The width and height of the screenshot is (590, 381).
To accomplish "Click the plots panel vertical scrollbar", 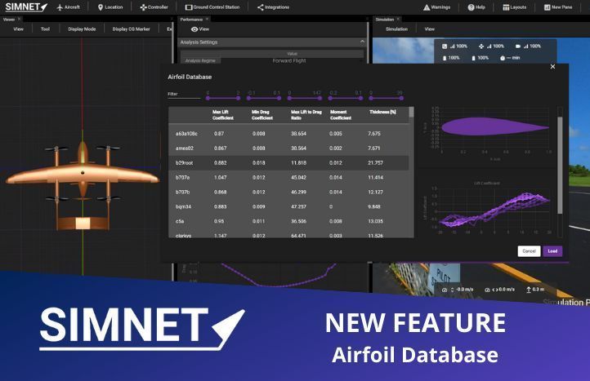I will pyautogui.click(x=560, y=166).
